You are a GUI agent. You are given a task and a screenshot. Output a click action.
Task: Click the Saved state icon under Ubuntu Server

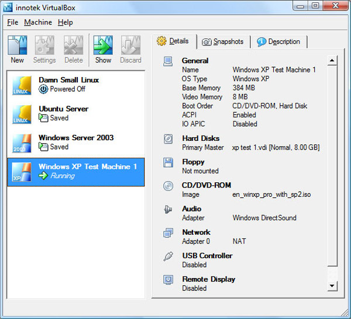click(43, 118)
